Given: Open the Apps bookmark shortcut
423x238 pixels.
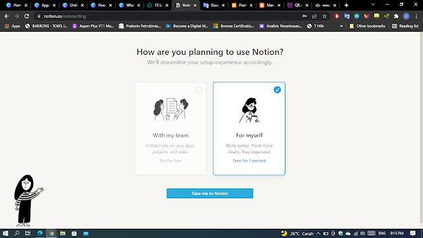Looking at the screenshot, I should [13, 26].
